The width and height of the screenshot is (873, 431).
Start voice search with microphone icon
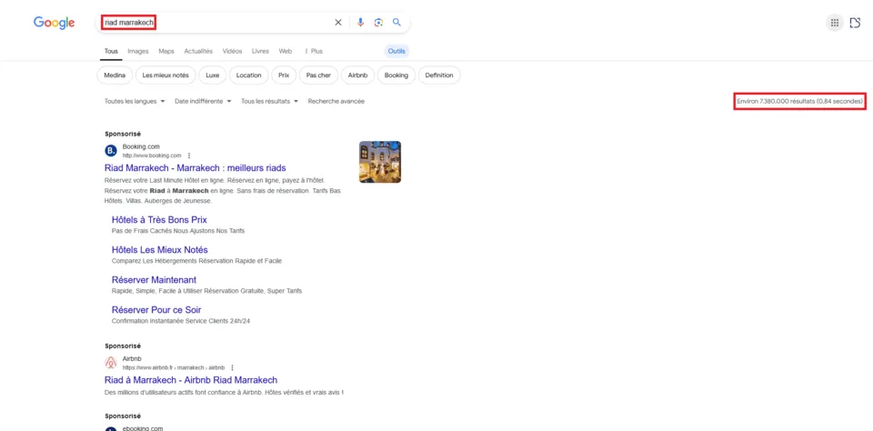click(x=360, y=22)
